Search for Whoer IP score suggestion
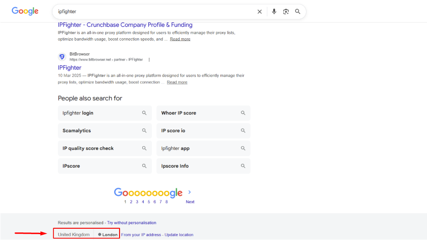This screenshot has height=241, width=427. pyautogui.click(x=203, y=113)
